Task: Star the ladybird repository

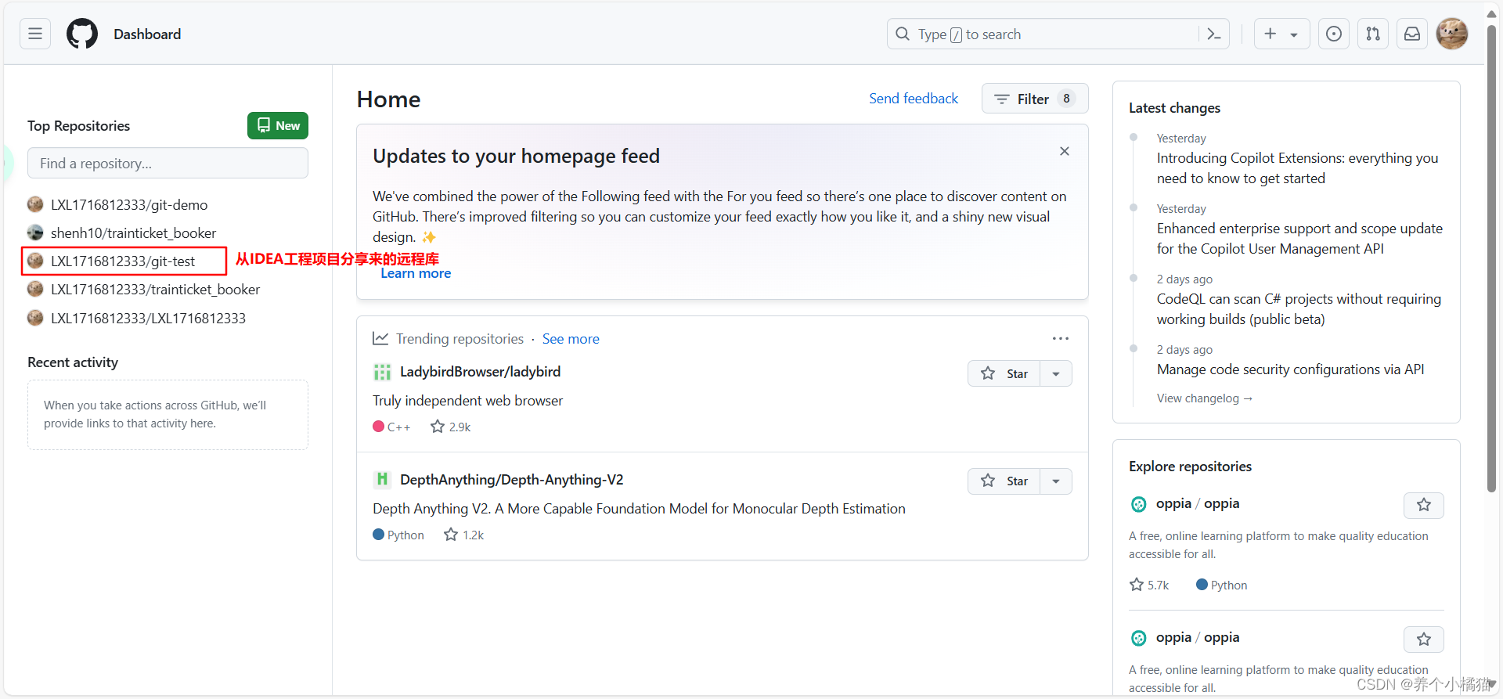Action: point(1004,373)
